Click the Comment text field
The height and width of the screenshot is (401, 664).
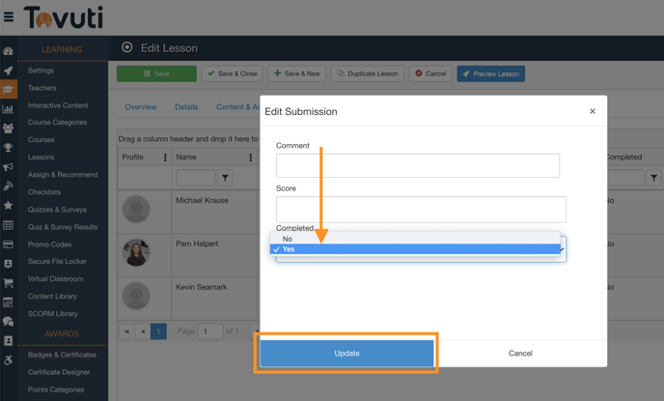[417, 165]
